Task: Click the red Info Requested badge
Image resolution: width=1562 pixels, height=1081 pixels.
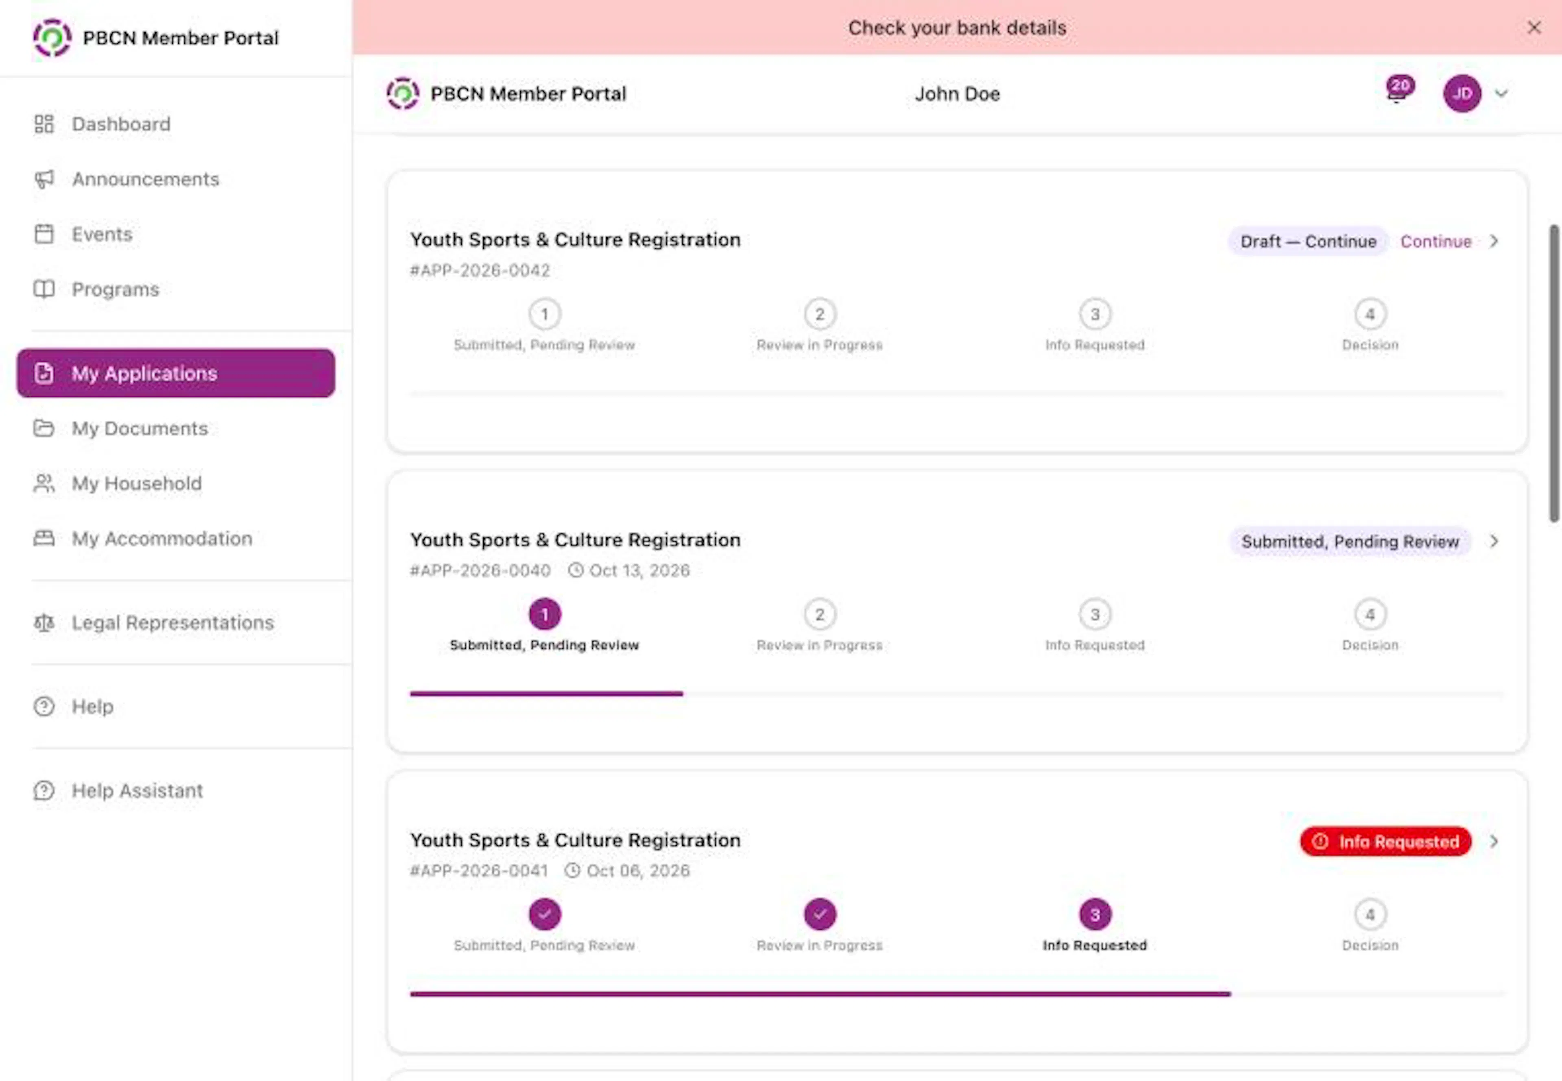Action: coord(1386,841)
